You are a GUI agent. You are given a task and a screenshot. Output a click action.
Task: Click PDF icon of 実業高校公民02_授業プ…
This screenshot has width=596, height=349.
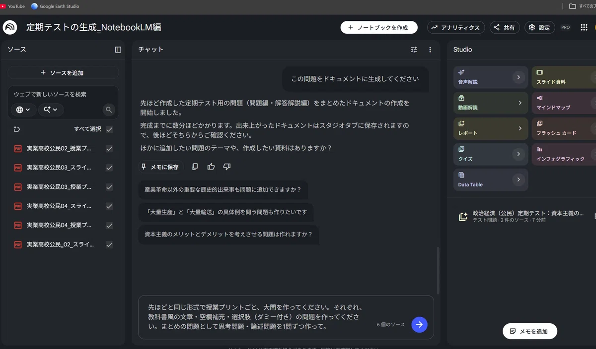pyautogui.click(x=18, y=148)
